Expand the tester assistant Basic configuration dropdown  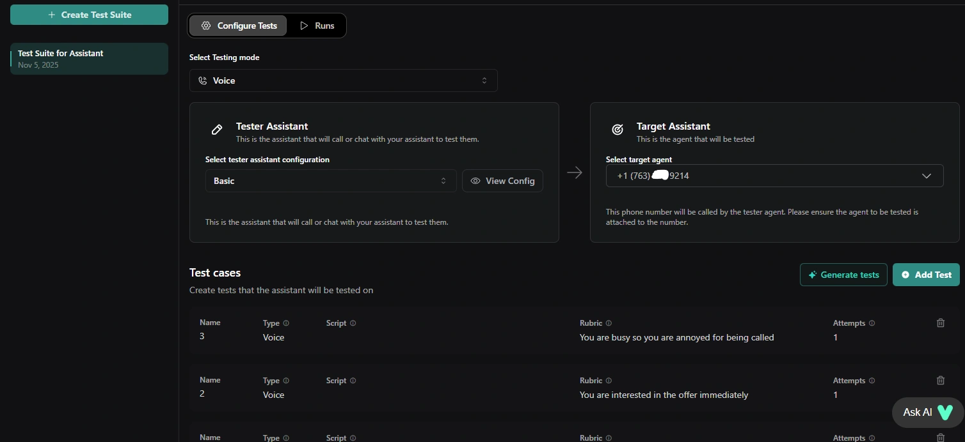[x=330, y=181]
